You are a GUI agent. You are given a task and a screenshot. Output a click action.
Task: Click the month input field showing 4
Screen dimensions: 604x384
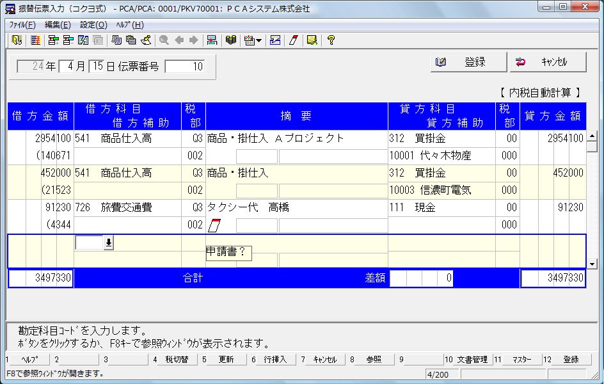67,67
